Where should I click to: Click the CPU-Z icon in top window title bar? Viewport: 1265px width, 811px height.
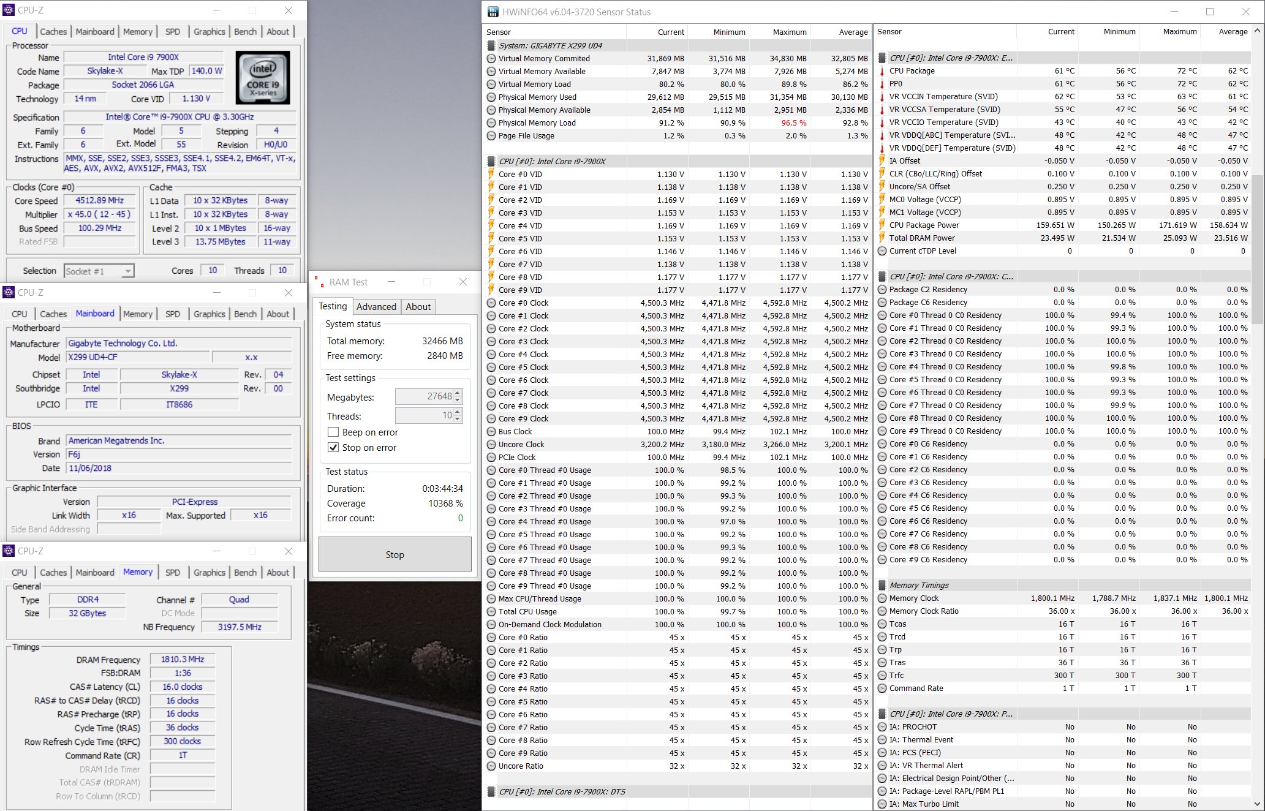[x=9, y=10]
